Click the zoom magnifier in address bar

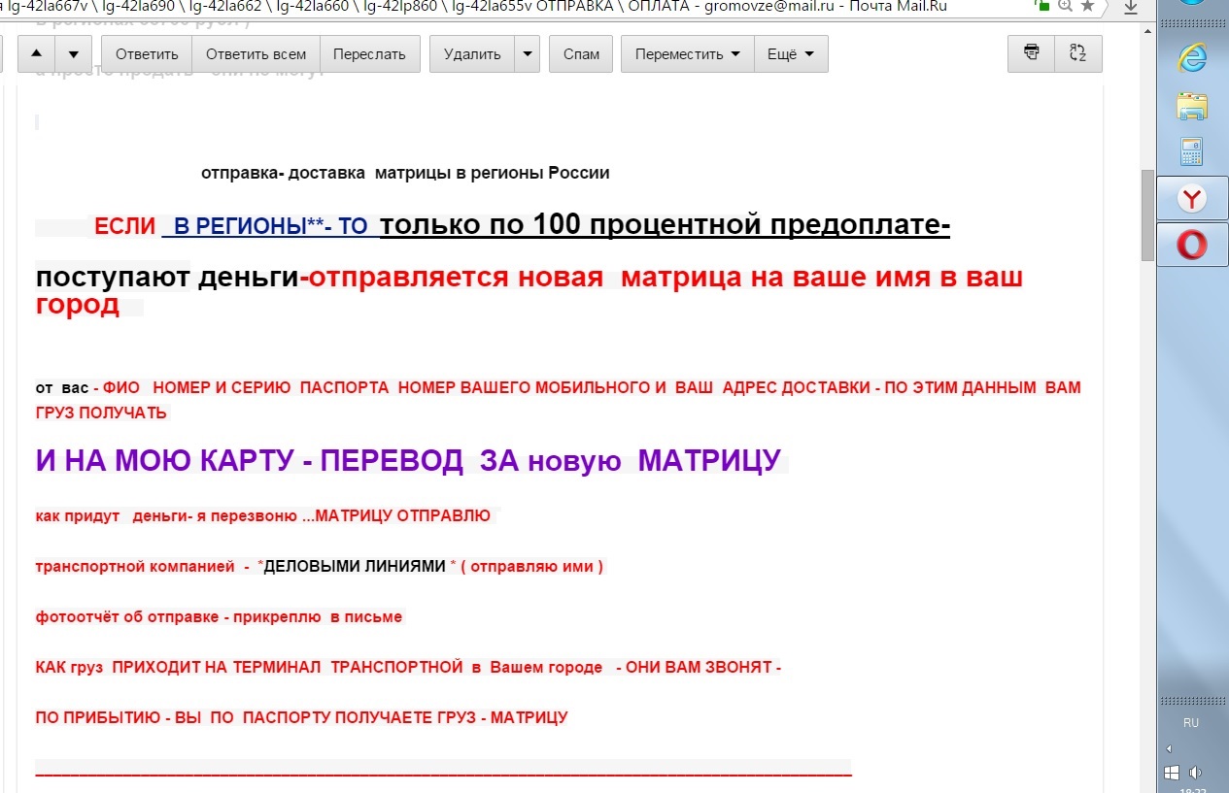[x=1066, y=7]
